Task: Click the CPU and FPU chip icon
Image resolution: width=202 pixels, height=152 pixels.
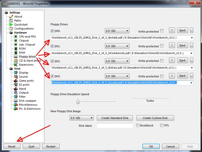Action: coord(16,37)
